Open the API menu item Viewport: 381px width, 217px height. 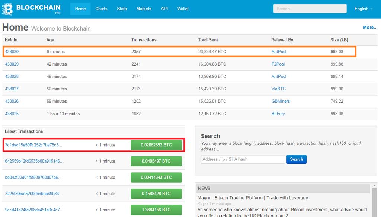[x=164, y=9]
